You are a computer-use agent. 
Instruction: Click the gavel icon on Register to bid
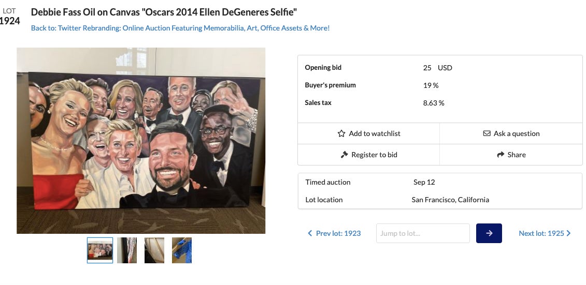344,155
